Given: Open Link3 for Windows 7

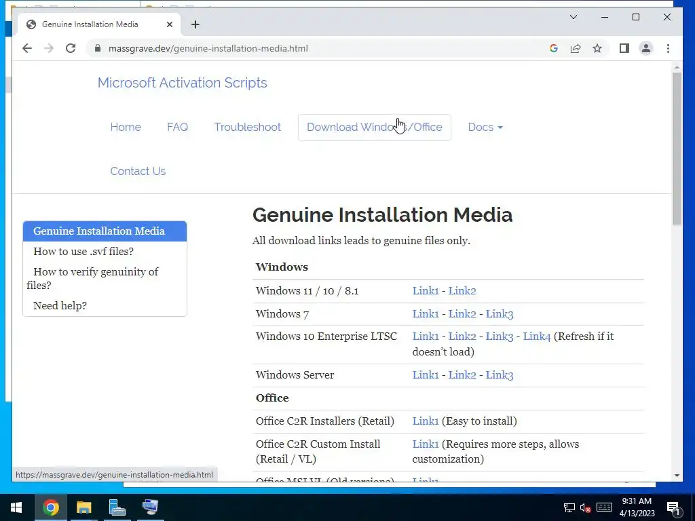Looking at the screenshot, I should point(500,313).
